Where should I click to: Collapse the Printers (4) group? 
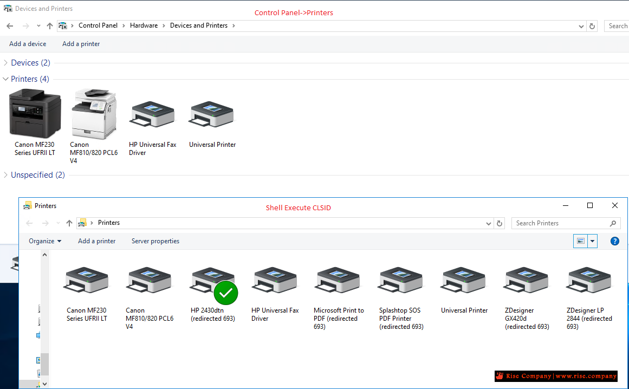[5, 79]
